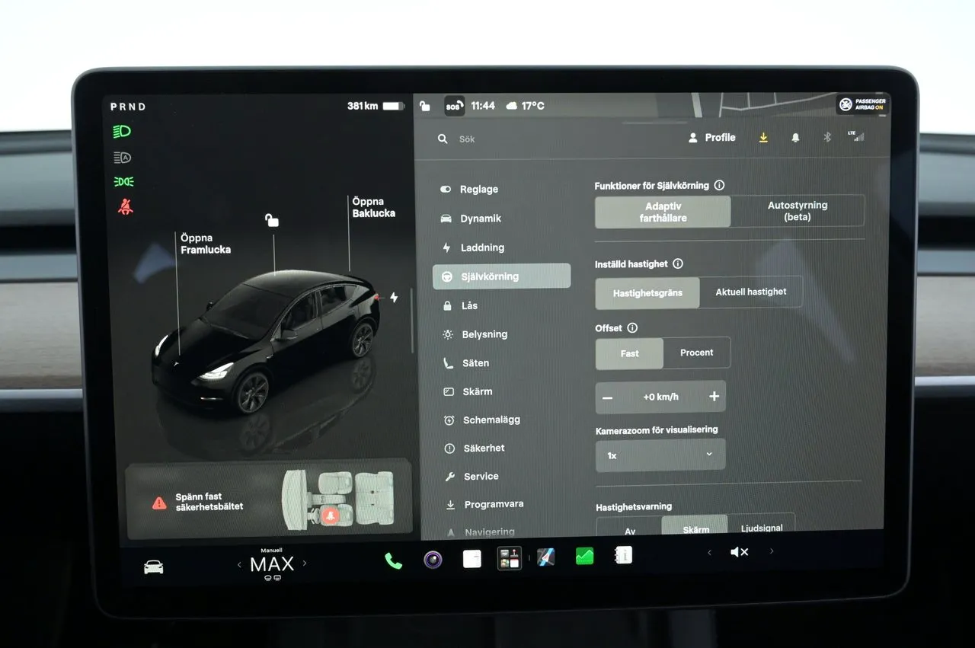Viewport: 975px width, 648px height.
Task: Increase volume with chevron right of speaker
Action: (772, 551)
